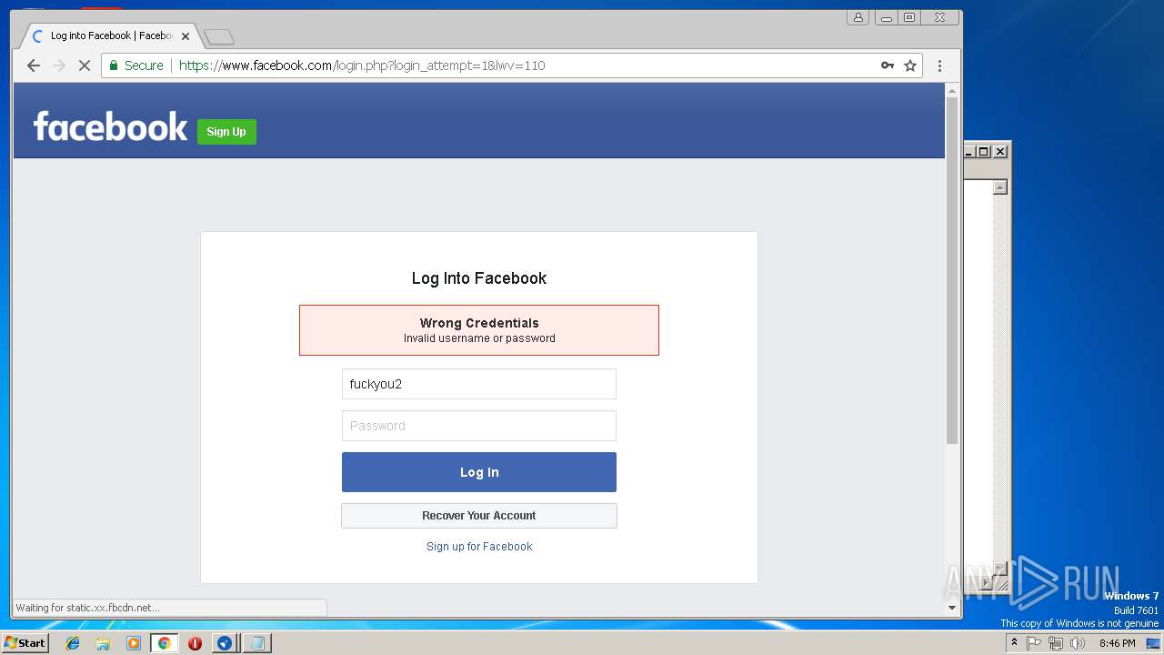1164x655 pixels.
Task: Show hidden tray icons arrow
Action: [1014, 642]
